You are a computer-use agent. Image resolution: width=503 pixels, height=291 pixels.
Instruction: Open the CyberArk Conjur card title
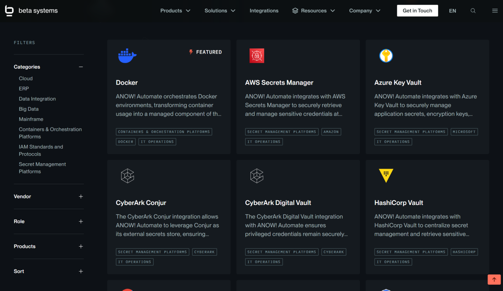[141, 203]
